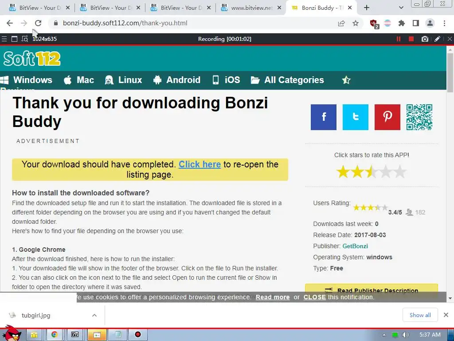Go back to the previous page
454x341 pixels.
[x=10, y=23]
